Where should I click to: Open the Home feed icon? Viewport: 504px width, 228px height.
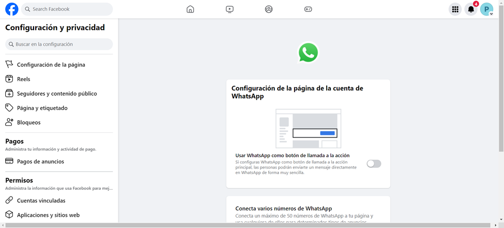[x=190, y=9]
